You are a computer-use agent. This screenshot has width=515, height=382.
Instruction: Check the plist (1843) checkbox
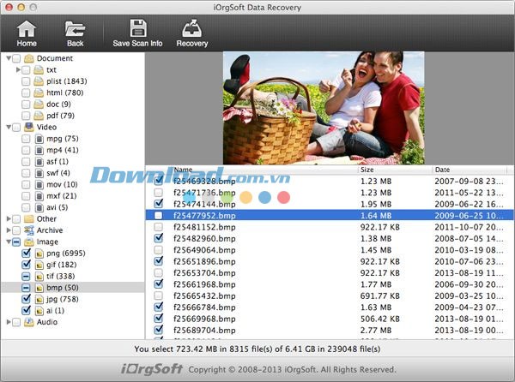tap(26, 81)
